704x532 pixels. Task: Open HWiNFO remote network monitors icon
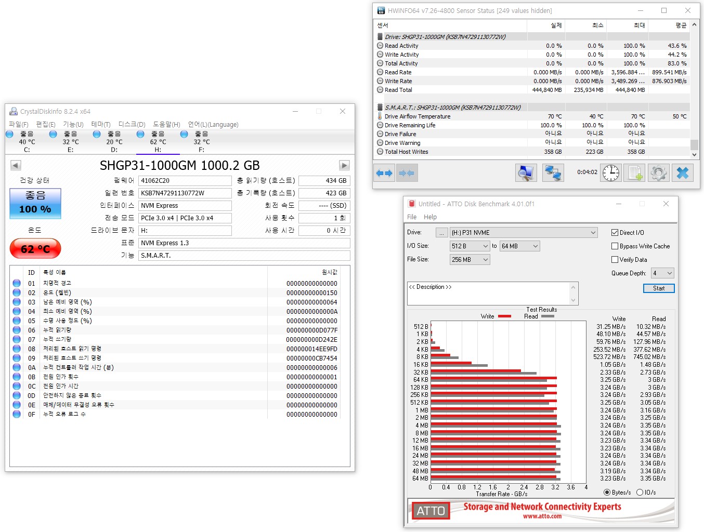point(553,173)
